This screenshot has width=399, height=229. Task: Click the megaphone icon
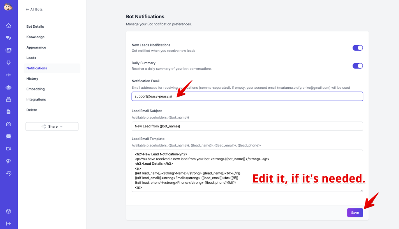9,161
